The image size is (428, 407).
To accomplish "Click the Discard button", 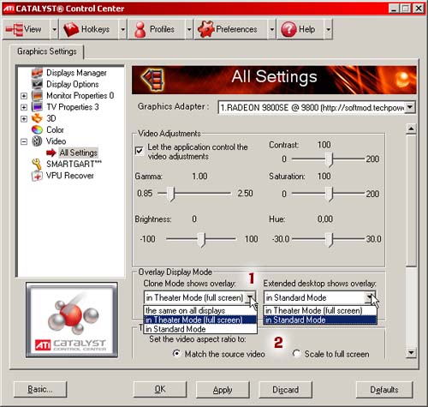I will [285, 389].
